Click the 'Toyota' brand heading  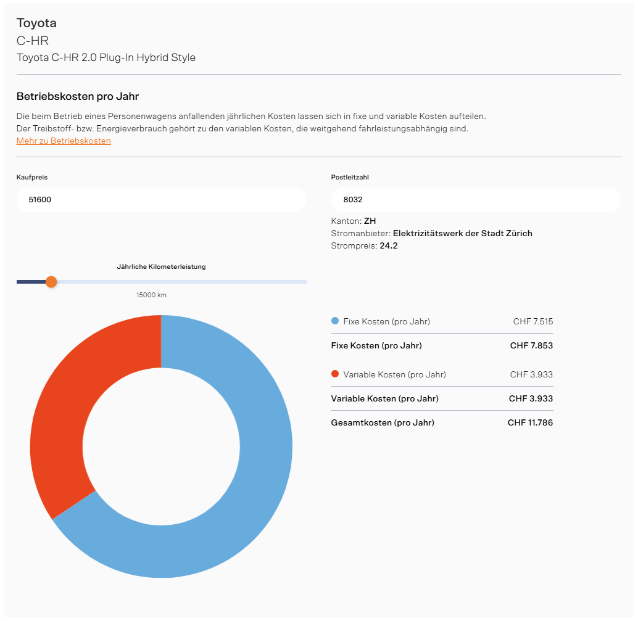coord(36,23)
